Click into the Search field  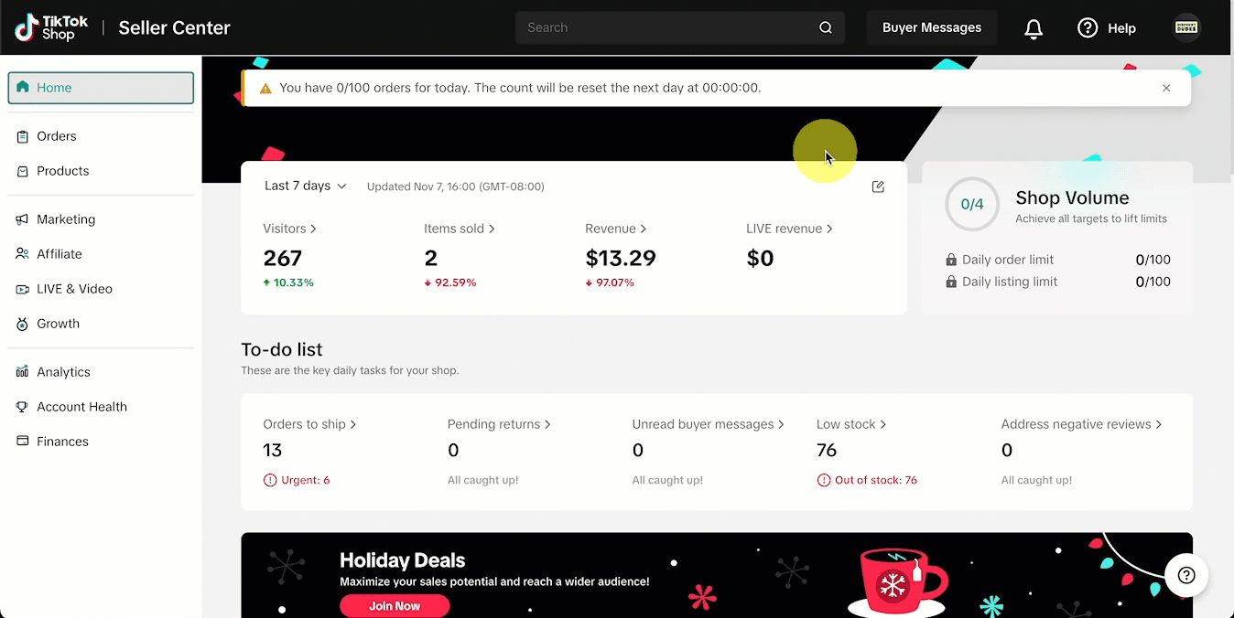668,27
